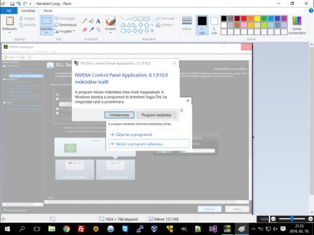Select the Right arrow shape

coord(129,31)
